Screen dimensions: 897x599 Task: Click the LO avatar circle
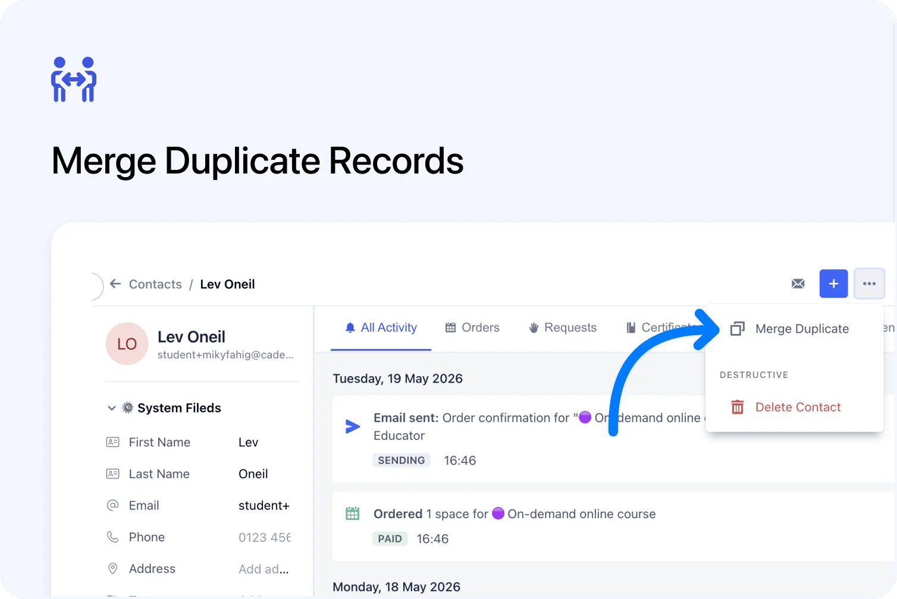click(x=127, y=343)
